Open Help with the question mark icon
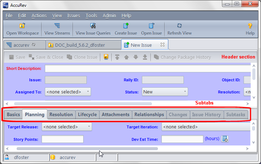The image size is (261, 164). pos(250,26)
